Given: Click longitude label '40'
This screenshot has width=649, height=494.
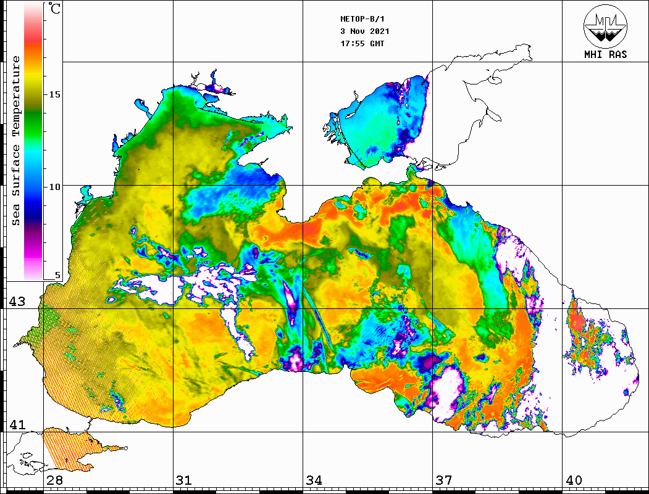Looking at the screenshot, I should tap(574, 480).
